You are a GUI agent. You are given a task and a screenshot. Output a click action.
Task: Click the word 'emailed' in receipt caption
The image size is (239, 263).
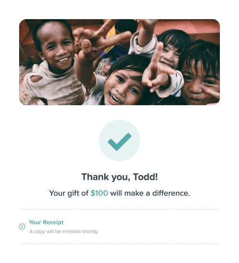(x=71, y=231)
